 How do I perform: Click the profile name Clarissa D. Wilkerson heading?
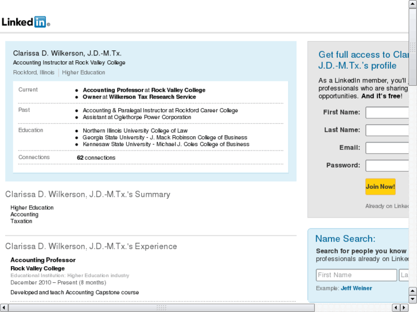click(67, 53)
